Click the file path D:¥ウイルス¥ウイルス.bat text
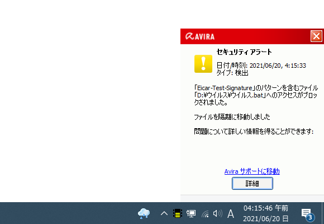The image size is (324, 224). 230,95
